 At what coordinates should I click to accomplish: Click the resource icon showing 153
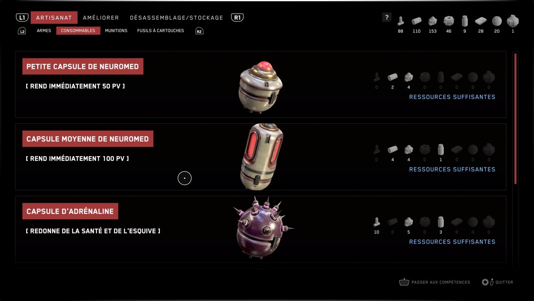pos(432,21)
